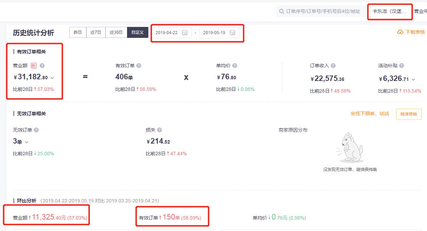Click the help icon beside 无效订单
Image resolution: width=427 pixels, height=231 pixels.
(36, 130)
